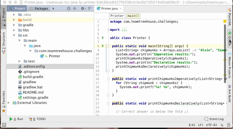The height and width of the screenshot is (129, 233).
Task: Switch to the Packages view tab
Action: coord(39,8)
